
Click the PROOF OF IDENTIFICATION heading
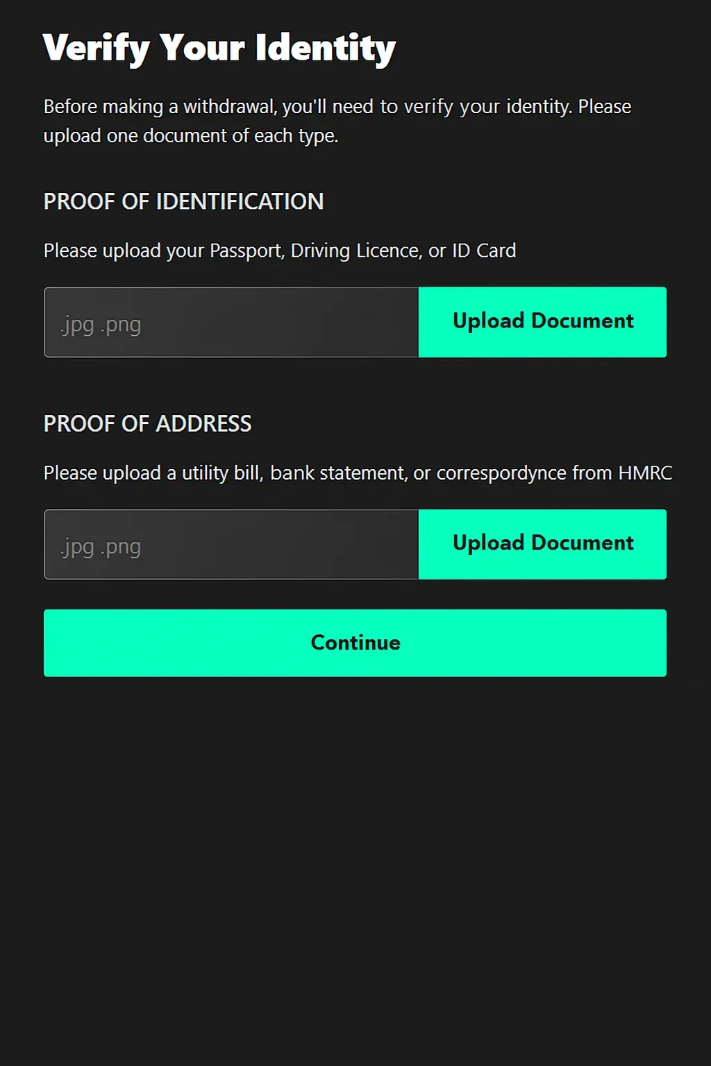click(183, 201)
